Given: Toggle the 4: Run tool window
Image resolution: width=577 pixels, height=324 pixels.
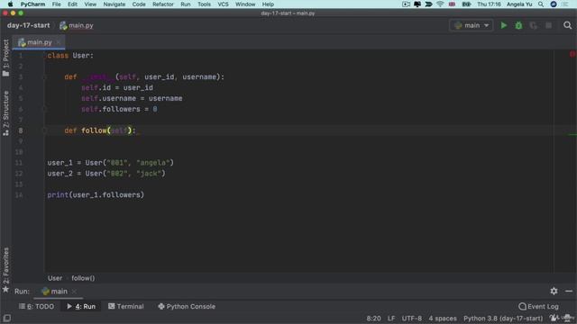Looking at the screenshot, I should tap(81, 306).
